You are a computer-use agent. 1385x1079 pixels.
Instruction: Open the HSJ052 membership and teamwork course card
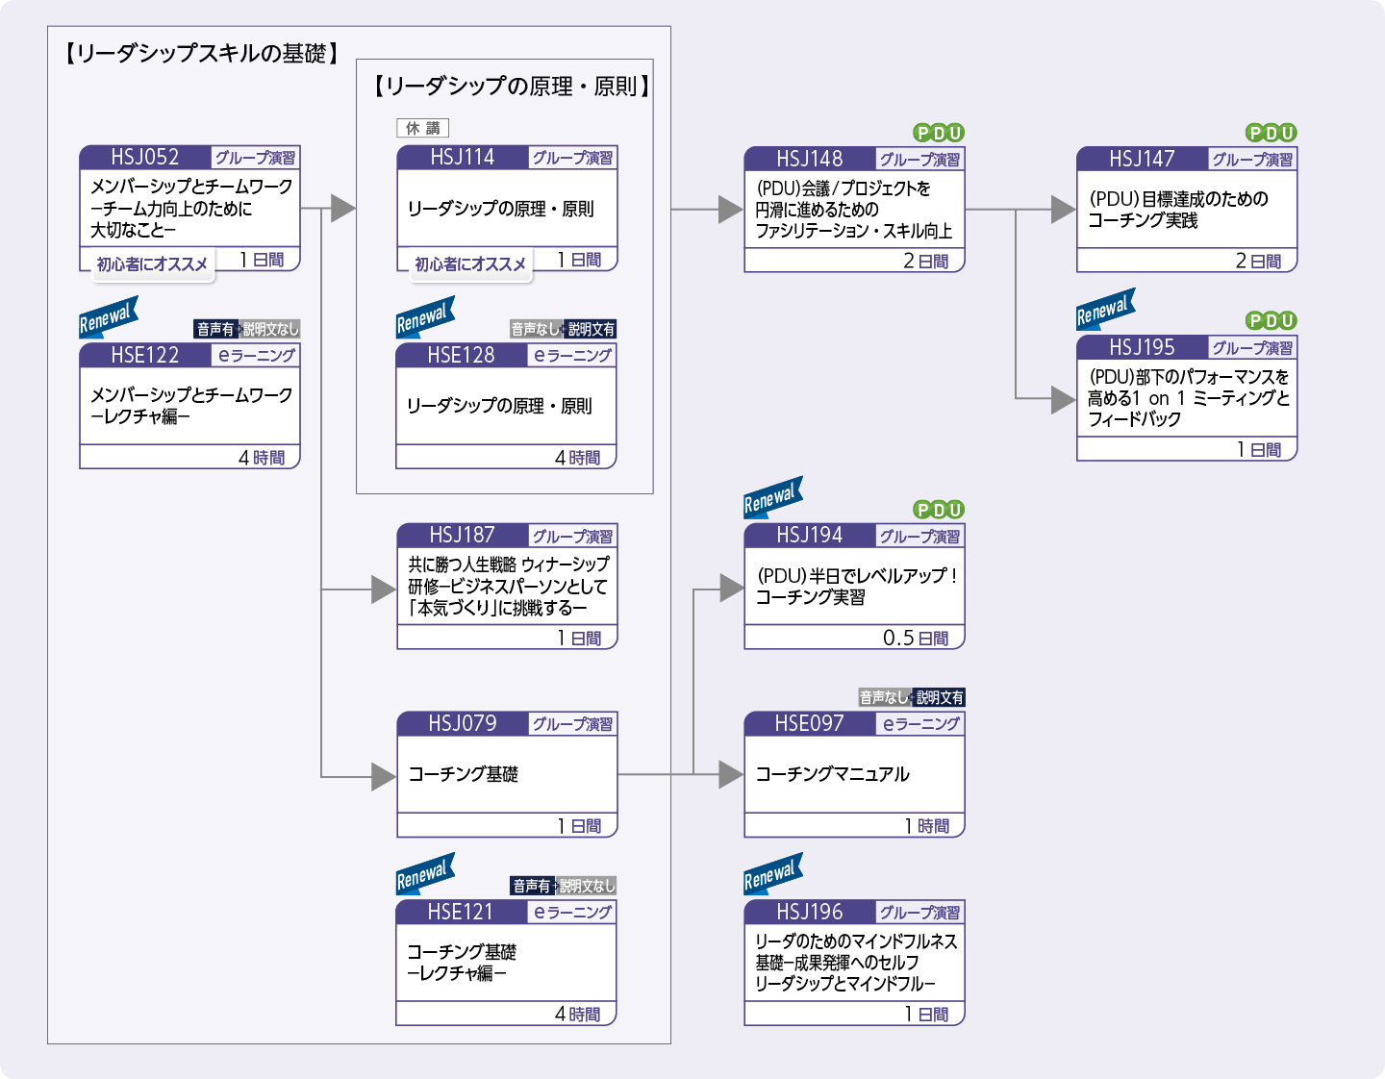[190, 209]
